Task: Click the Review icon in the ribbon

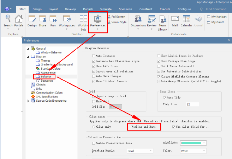Action: [x=151, y=20]
